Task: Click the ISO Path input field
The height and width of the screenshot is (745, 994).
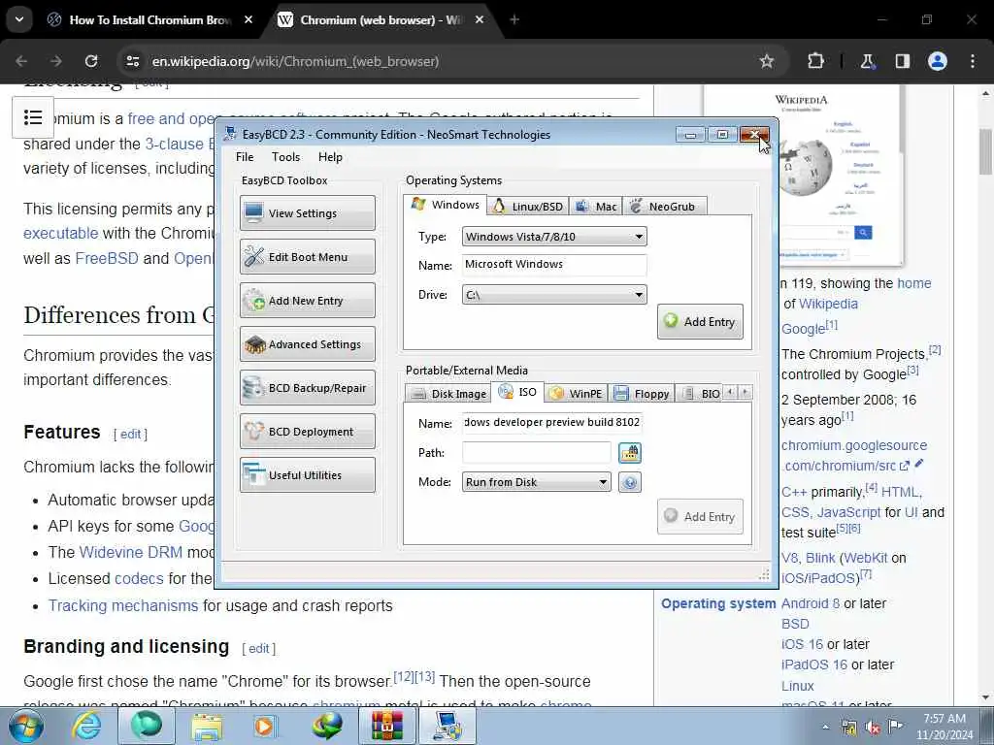Action: coord(536,452)
